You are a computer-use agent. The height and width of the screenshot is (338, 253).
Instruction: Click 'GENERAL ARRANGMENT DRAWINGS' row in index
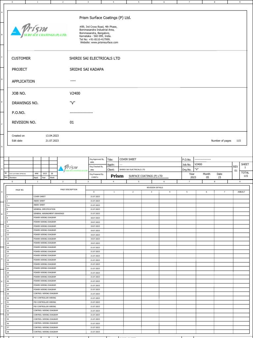[x=49, y=214]
